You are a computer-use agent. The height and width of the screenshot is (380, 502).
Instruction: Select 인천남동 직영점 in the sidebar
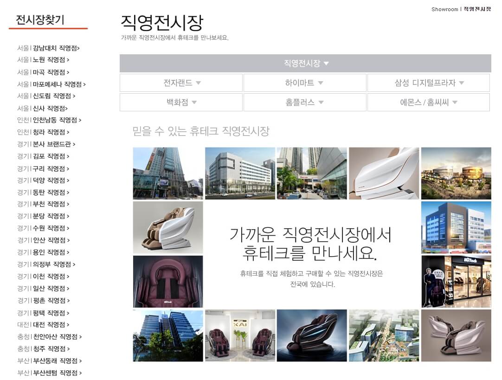[x=49, y=120]
